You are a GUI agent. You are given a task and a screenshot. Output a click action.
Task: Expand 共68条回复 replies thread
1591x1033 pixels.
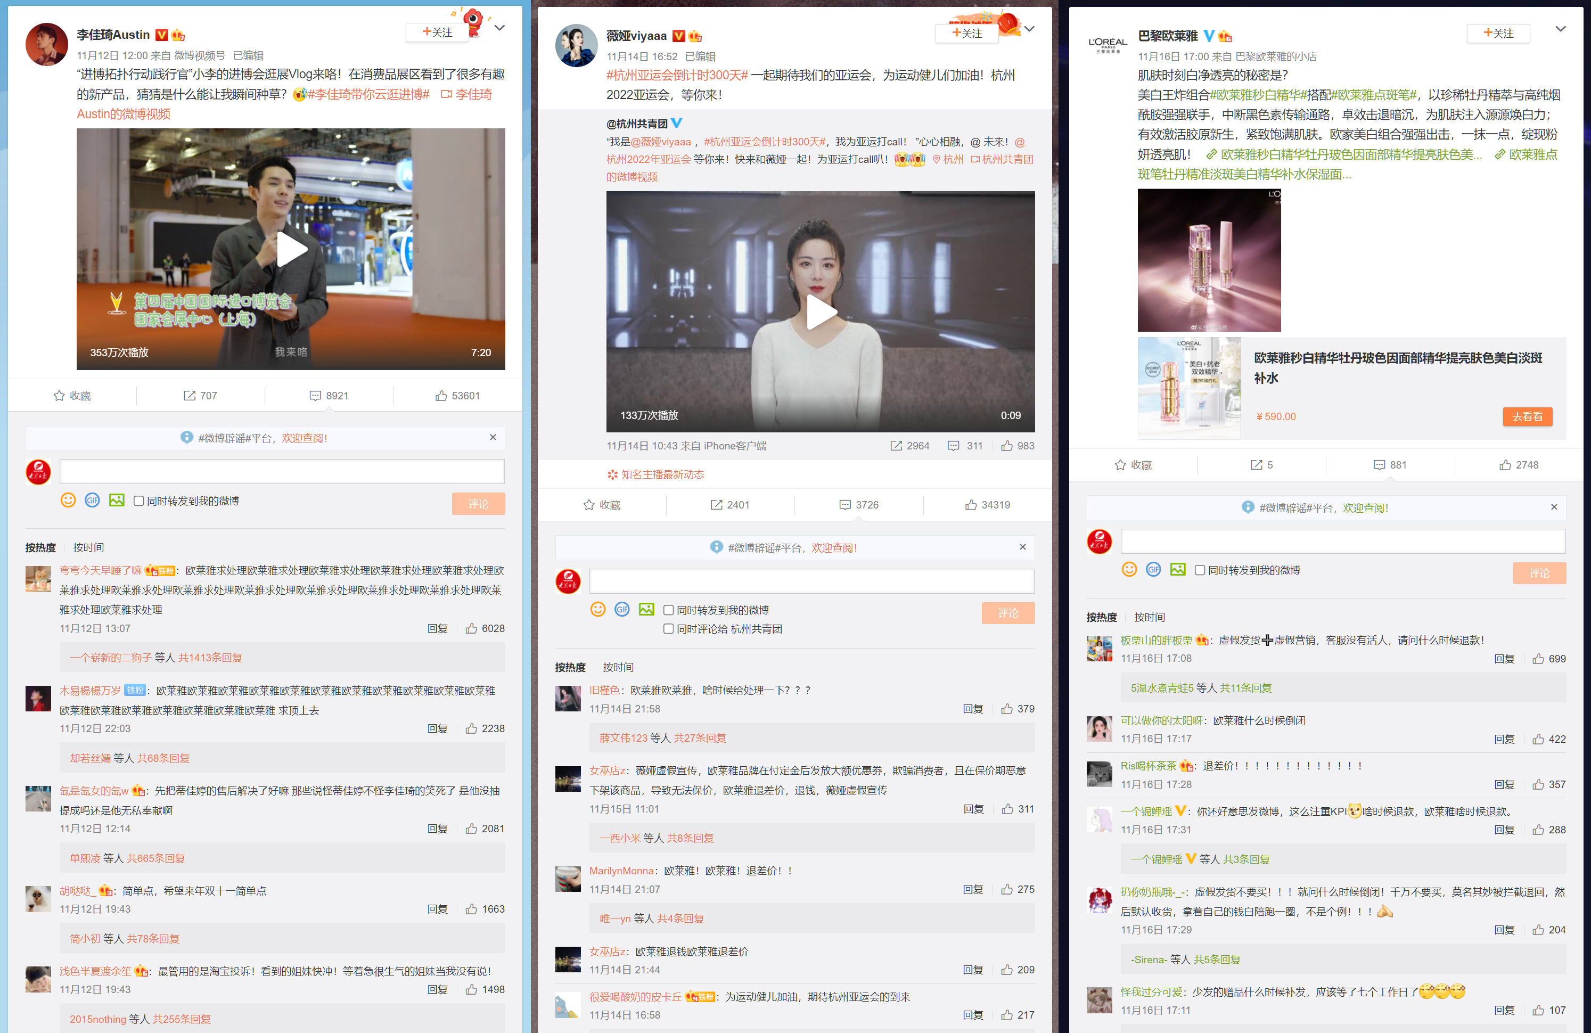click(x=163, y=758)
